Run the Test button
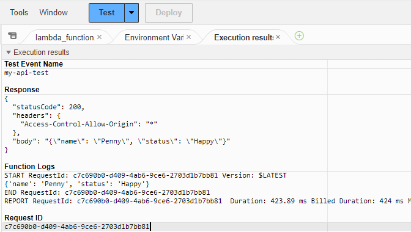 pyautogui.click(x=106, y=13)
